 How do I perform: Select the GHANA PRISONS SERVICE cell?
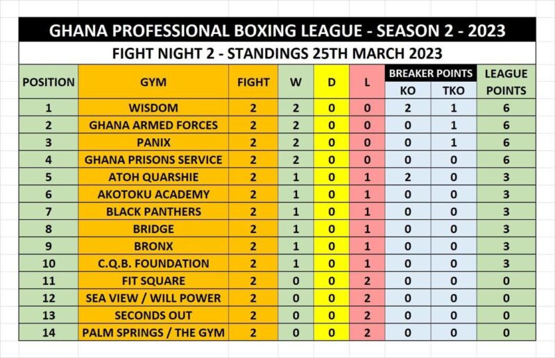click(153, 160)
